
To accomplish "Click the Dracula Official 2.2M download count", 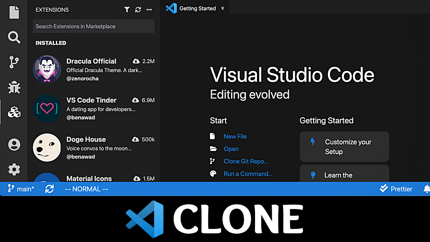I will (144, 61).
